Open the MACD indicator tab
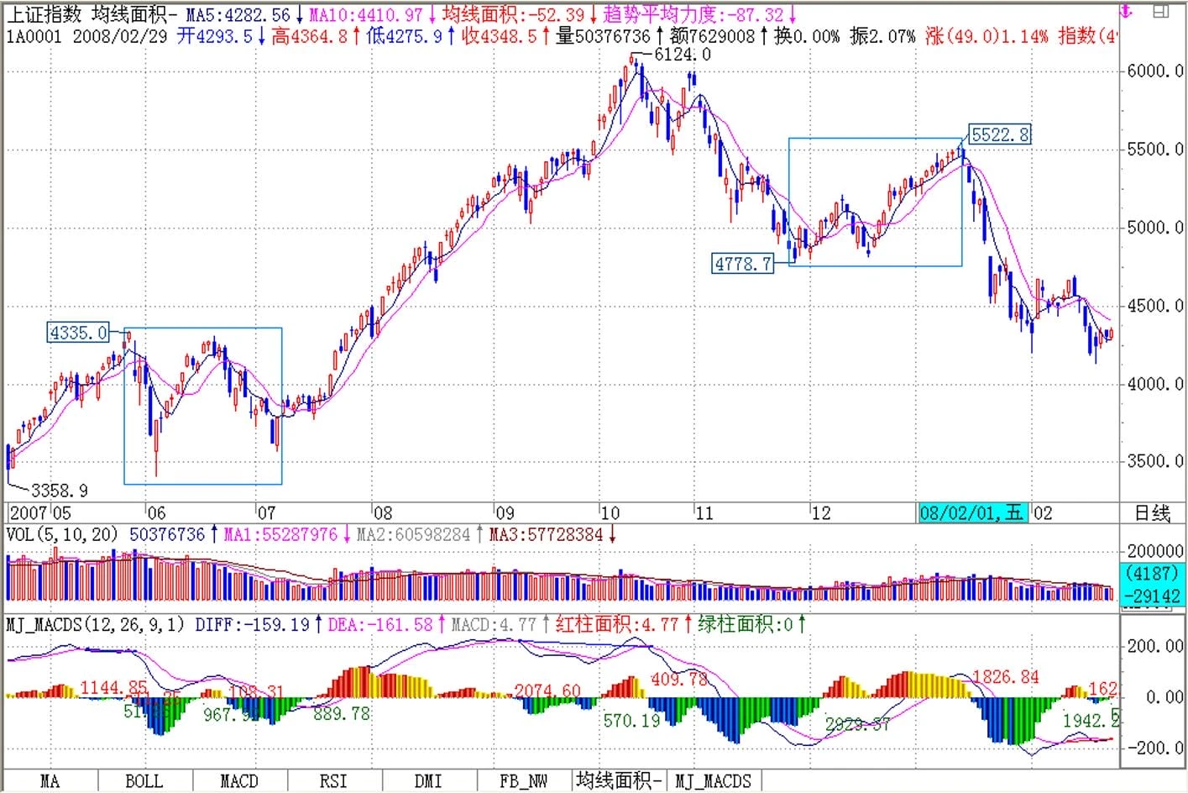This screenshot has width=1188, height=793. [239, 781]
